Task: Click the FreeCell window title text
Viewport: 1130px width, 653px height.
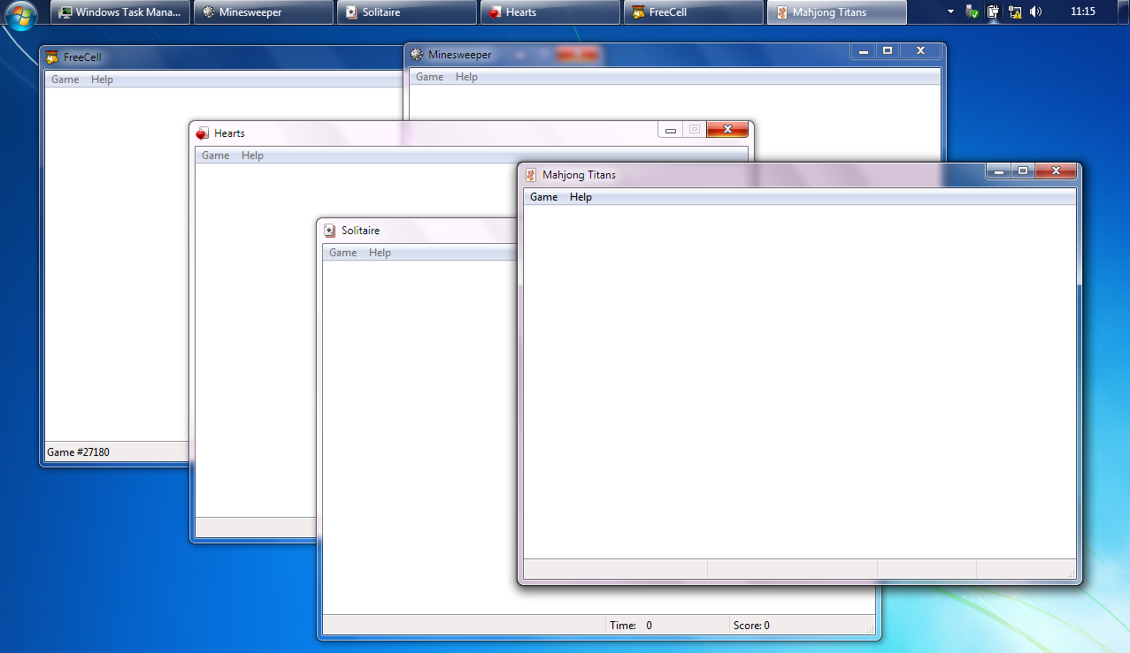Action: click(82, 57)
